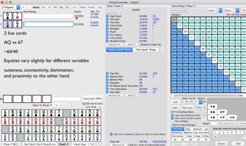Click the Heat Map button
Viewport: 246px width, 146px height.
[80, 144]
